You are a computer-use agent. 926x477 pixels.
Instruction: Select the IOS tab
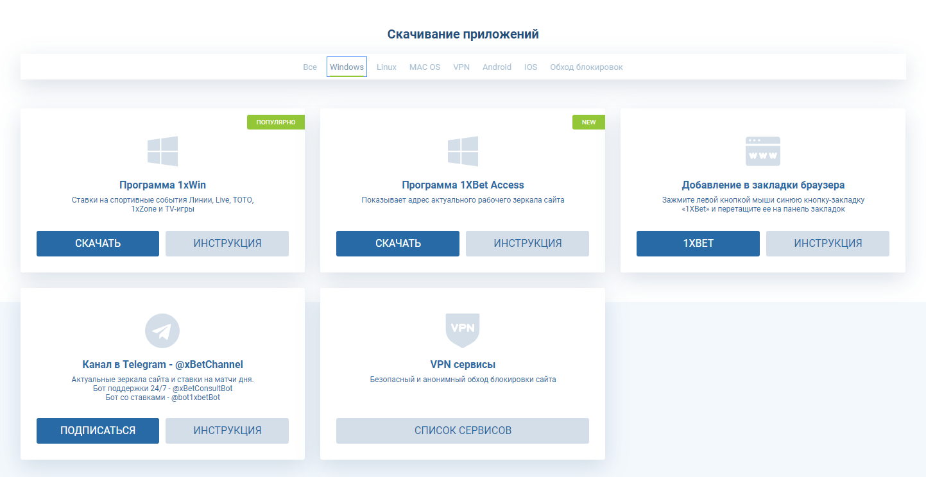click(x=531, y=67)
